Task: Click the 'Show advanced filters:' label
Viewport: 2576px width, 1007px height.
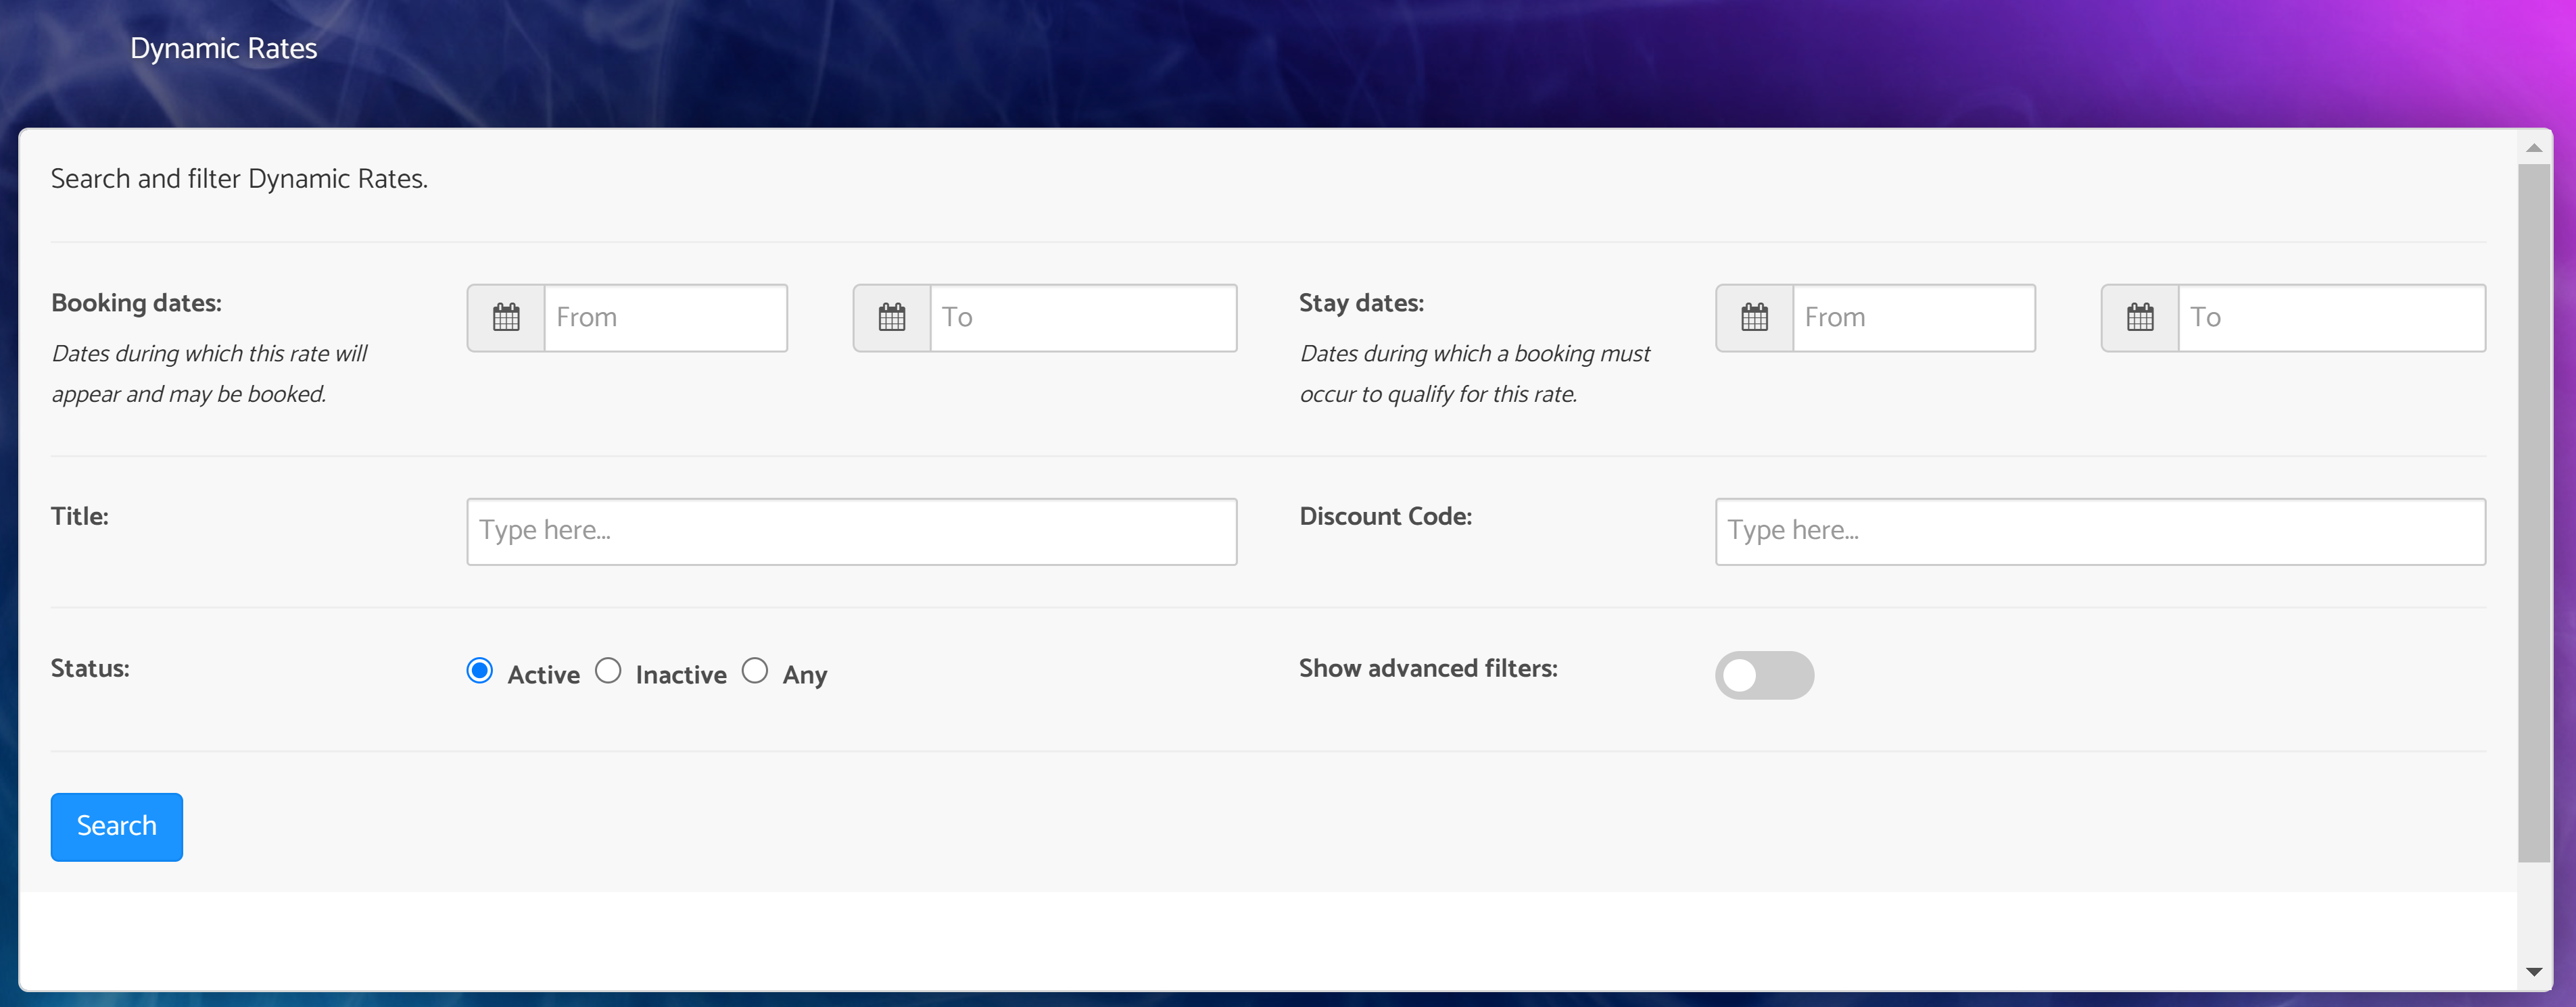Action: tap(1428, 669)
